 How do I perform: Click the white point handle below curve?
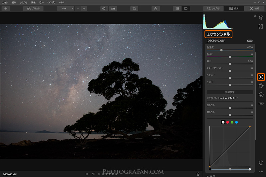click(x=250, y=169)
